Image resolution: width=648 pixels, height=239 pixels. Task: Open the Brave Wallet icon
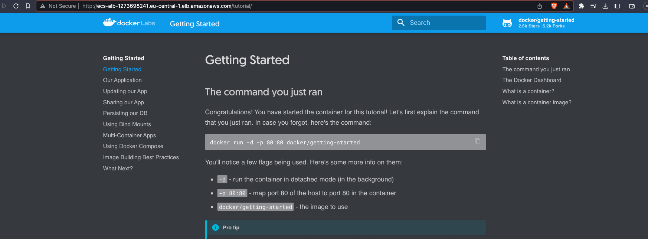pyautogui.click(x=632, y=6)
